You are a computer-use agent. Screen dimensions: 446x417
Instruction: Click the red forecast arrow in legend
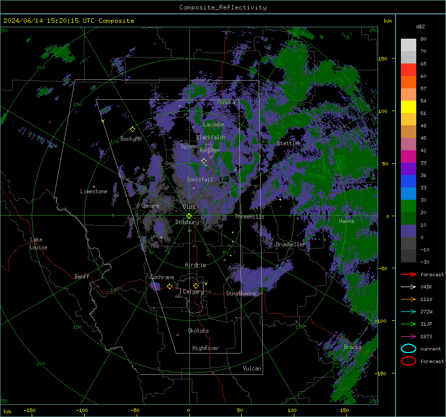(x=408, y=274)
